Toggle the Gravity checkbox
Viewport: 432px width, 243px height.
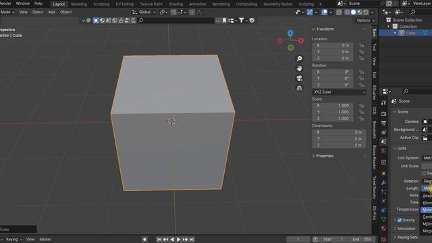tap(400, 220)
